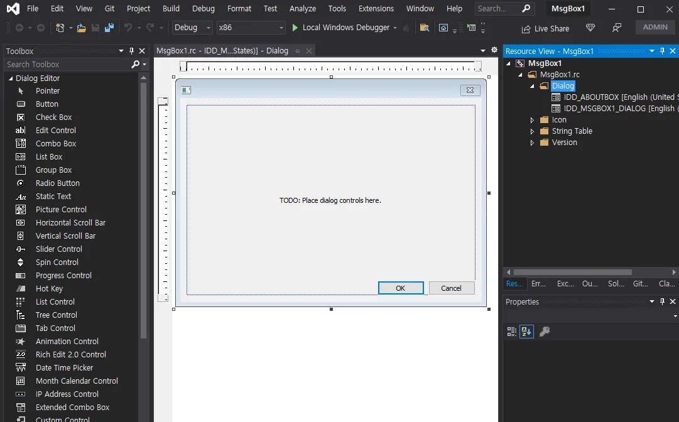The image size is (679, 422).
Task: Click the Save All toolbar icon
Action: click(109, 28)
